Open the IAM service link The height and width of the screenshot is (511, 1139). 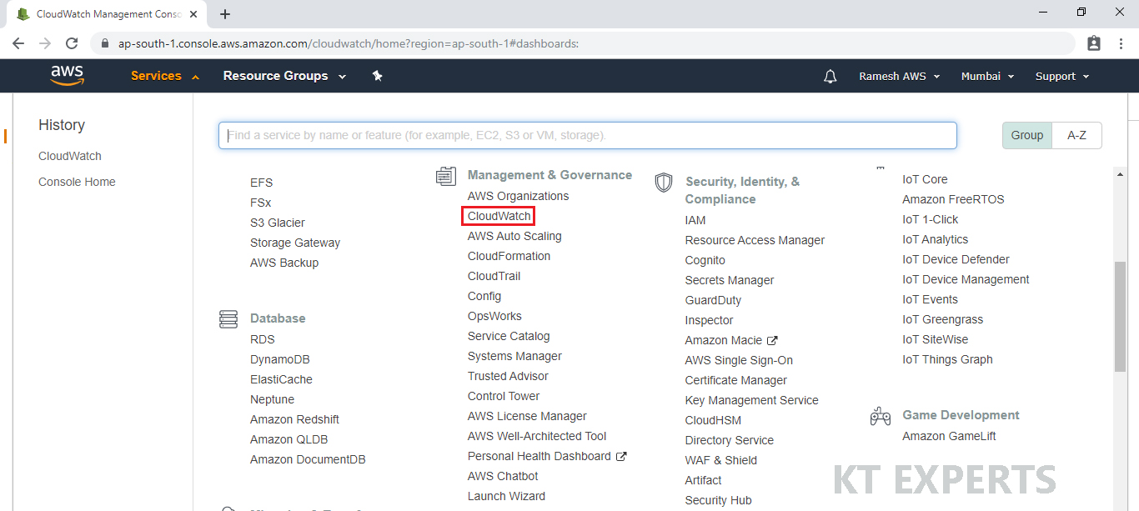click(695, 220)
